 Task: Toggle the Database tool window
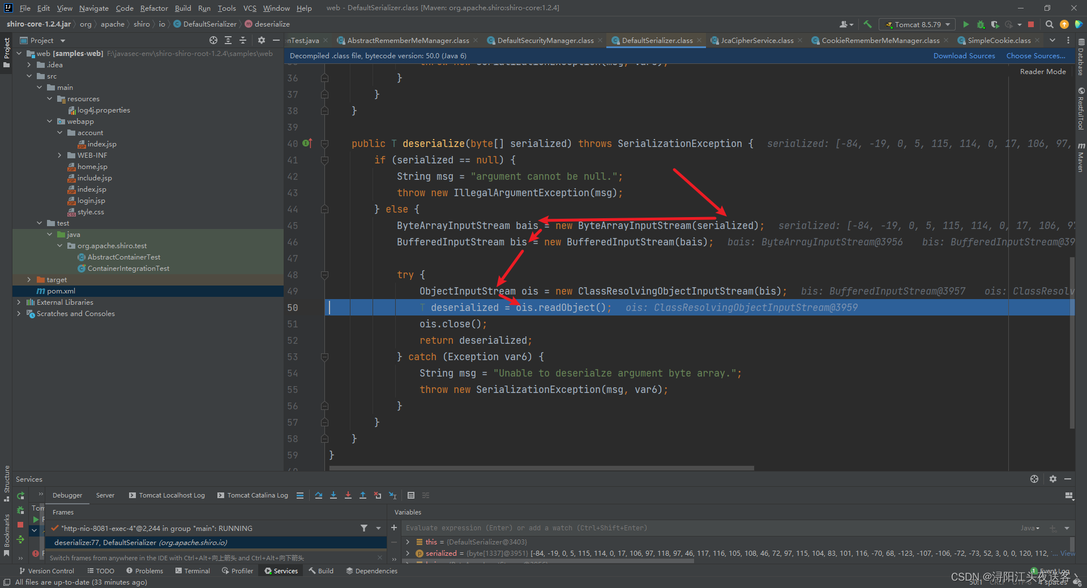click(1081, 57)
